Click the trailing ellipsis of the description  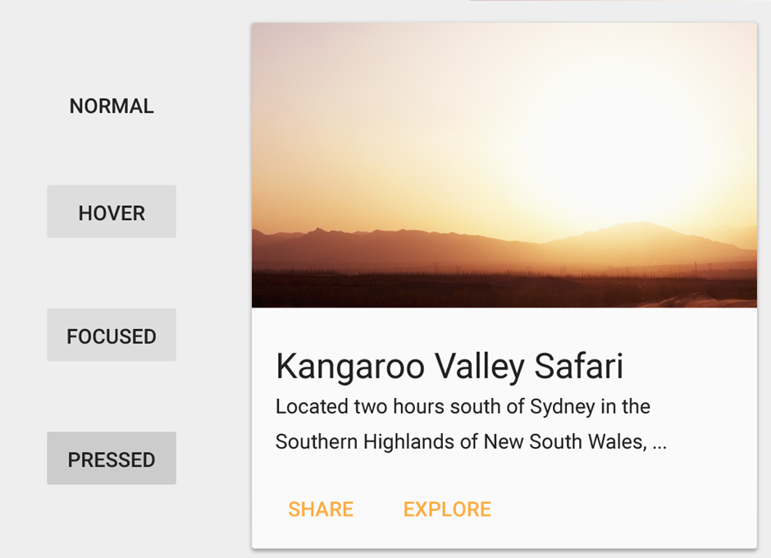tap(659, 444)
